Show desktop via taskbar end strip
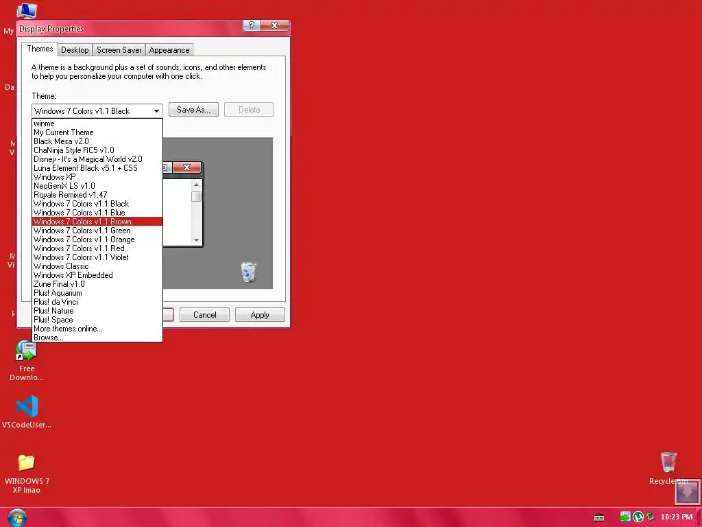This screenshot has width=702, height=527. click(x=699, y=517)
